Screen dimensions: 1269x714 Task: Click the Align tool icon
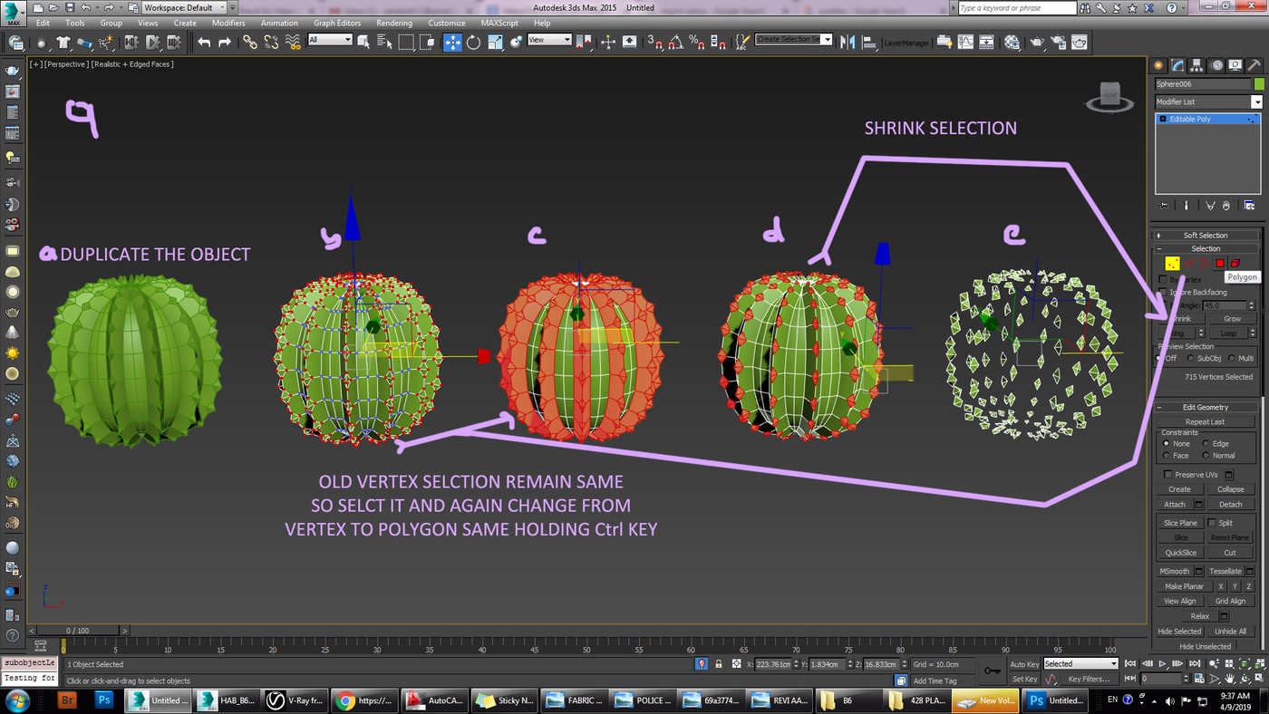point(868,42)
